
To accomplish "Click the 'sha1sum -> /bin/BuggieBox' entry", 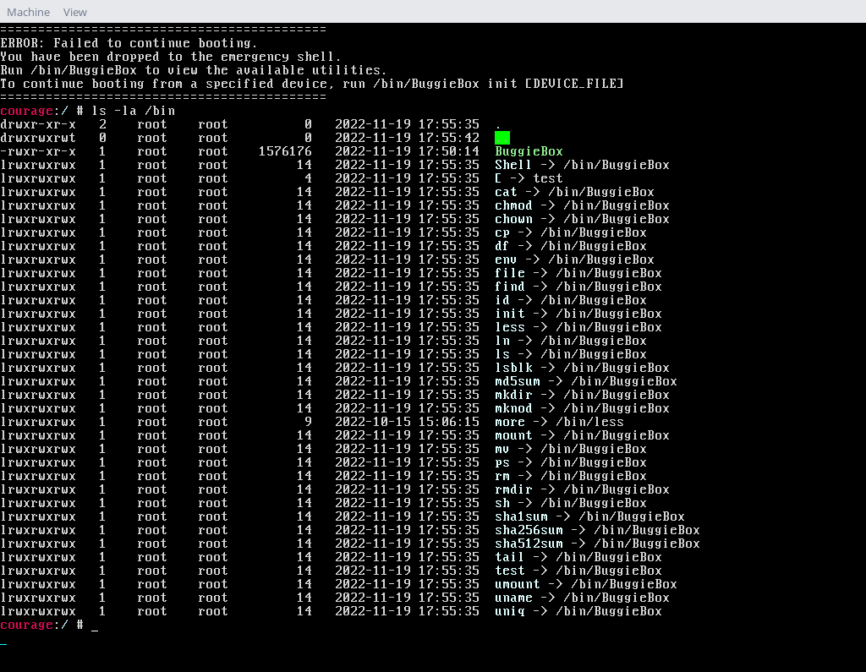I will (x=589, y=516).
